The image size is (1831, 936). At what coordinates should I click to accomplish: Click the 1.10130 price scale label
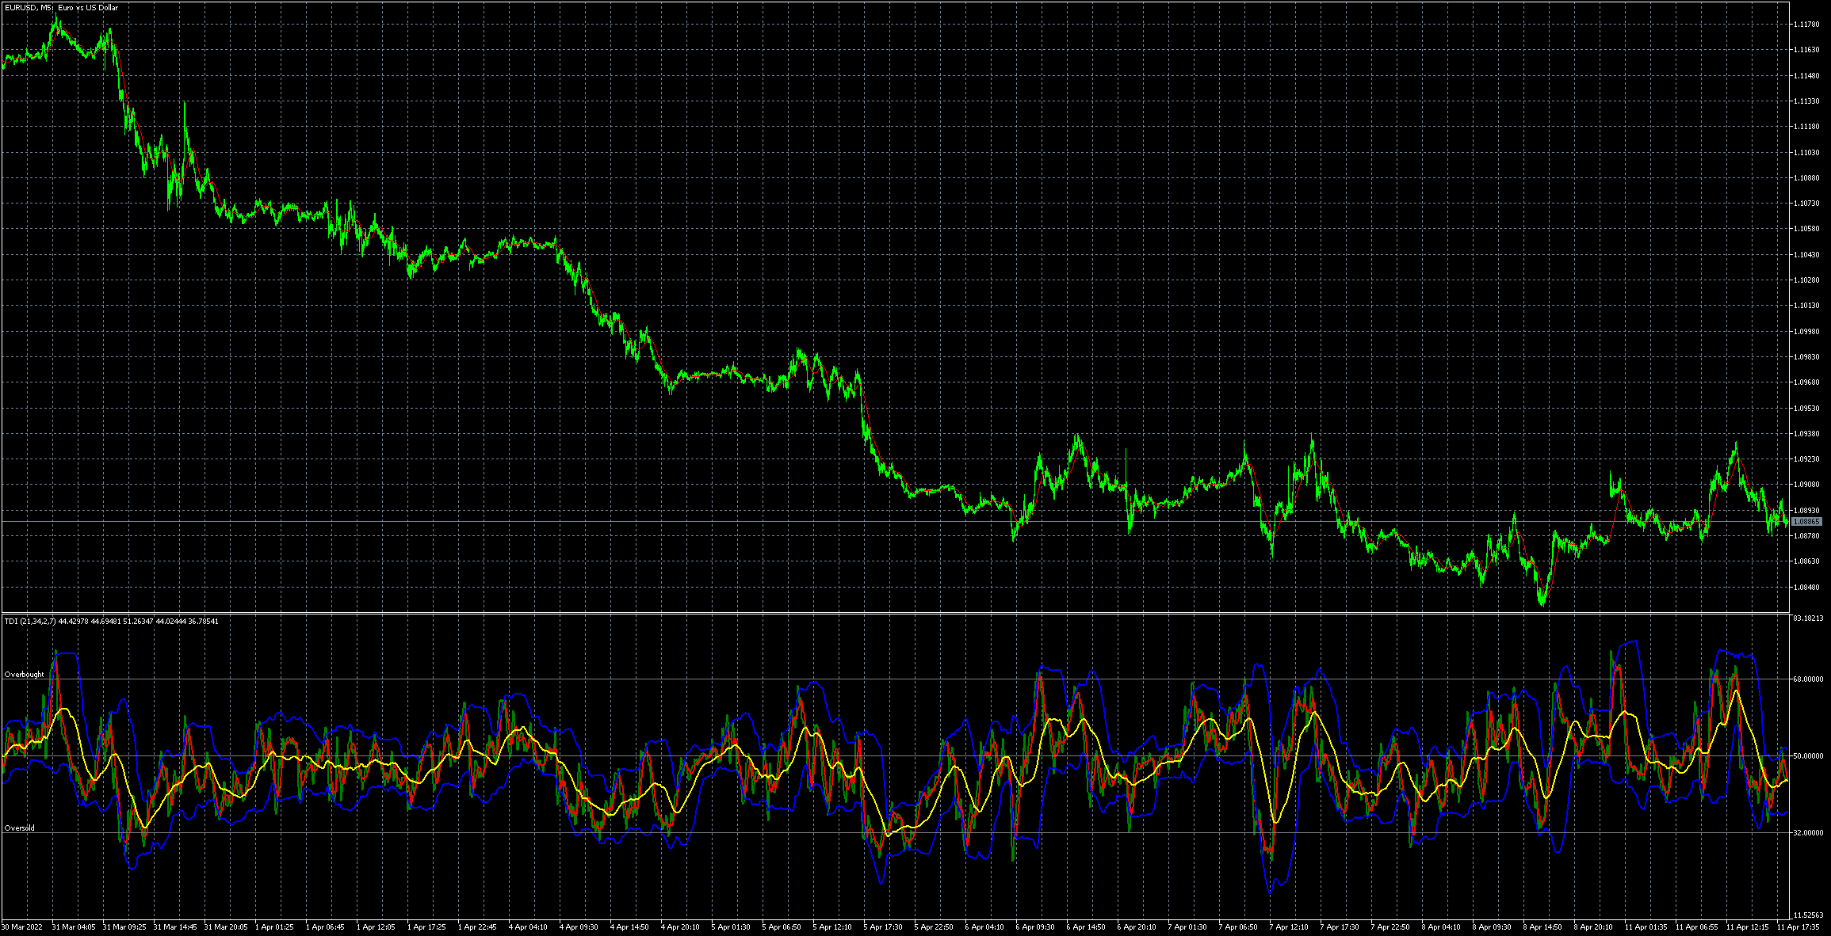tap(1806, 306)
